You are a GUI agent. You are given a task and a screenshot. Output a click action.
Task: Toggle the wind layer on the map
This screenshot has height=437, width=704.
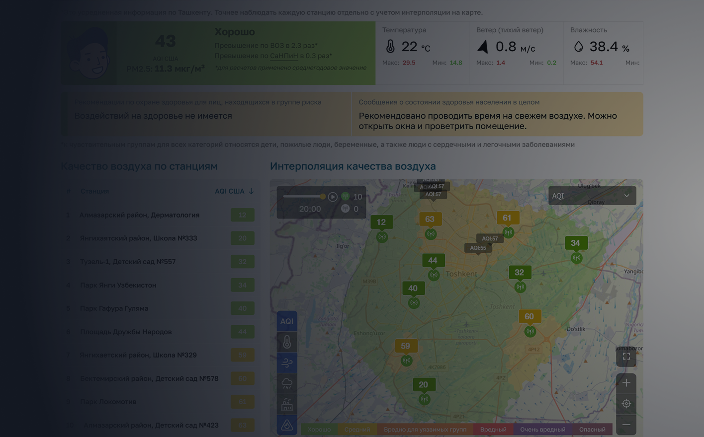pyautogui.click(x=287, y=363)
